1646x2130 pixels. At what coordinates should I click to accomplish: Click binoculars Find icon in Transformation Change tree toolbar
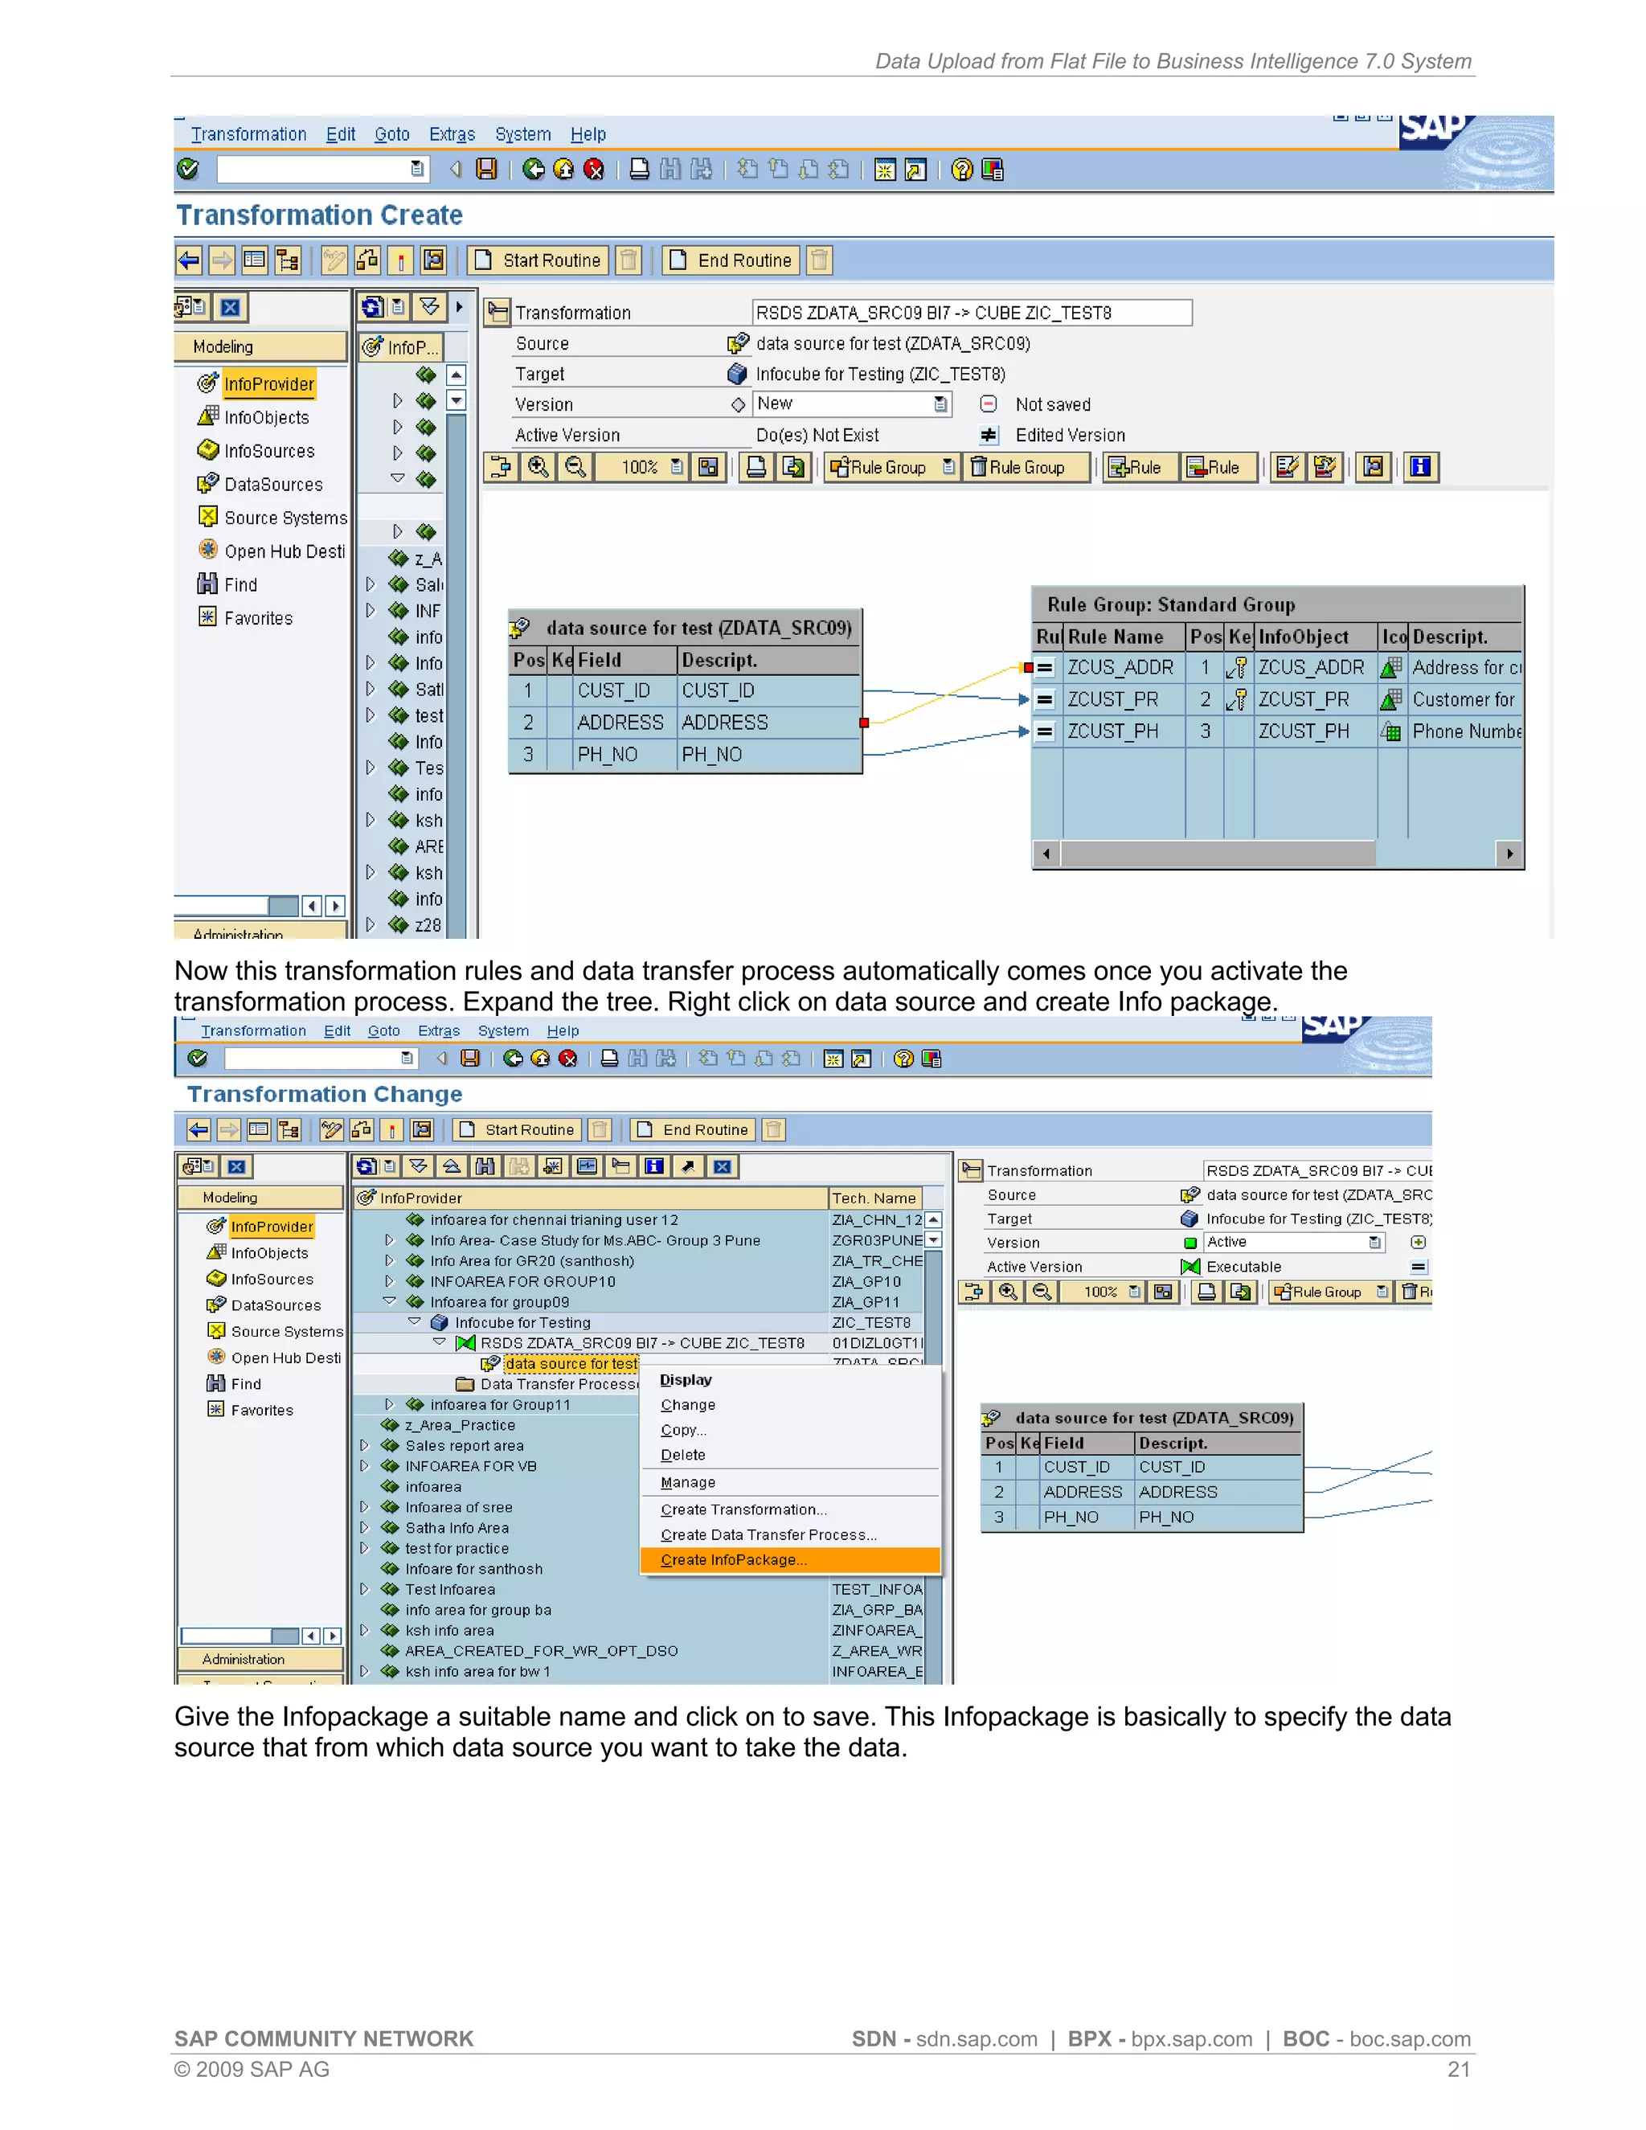[485, 1166]
